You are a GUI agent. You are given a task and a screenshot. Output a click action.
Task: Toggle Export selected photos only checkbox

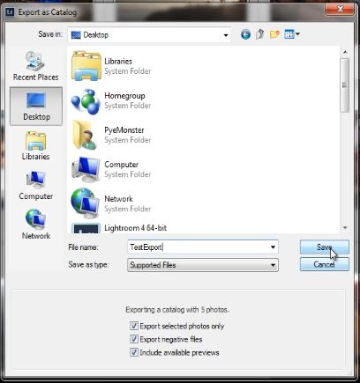(x=134, y=326)
